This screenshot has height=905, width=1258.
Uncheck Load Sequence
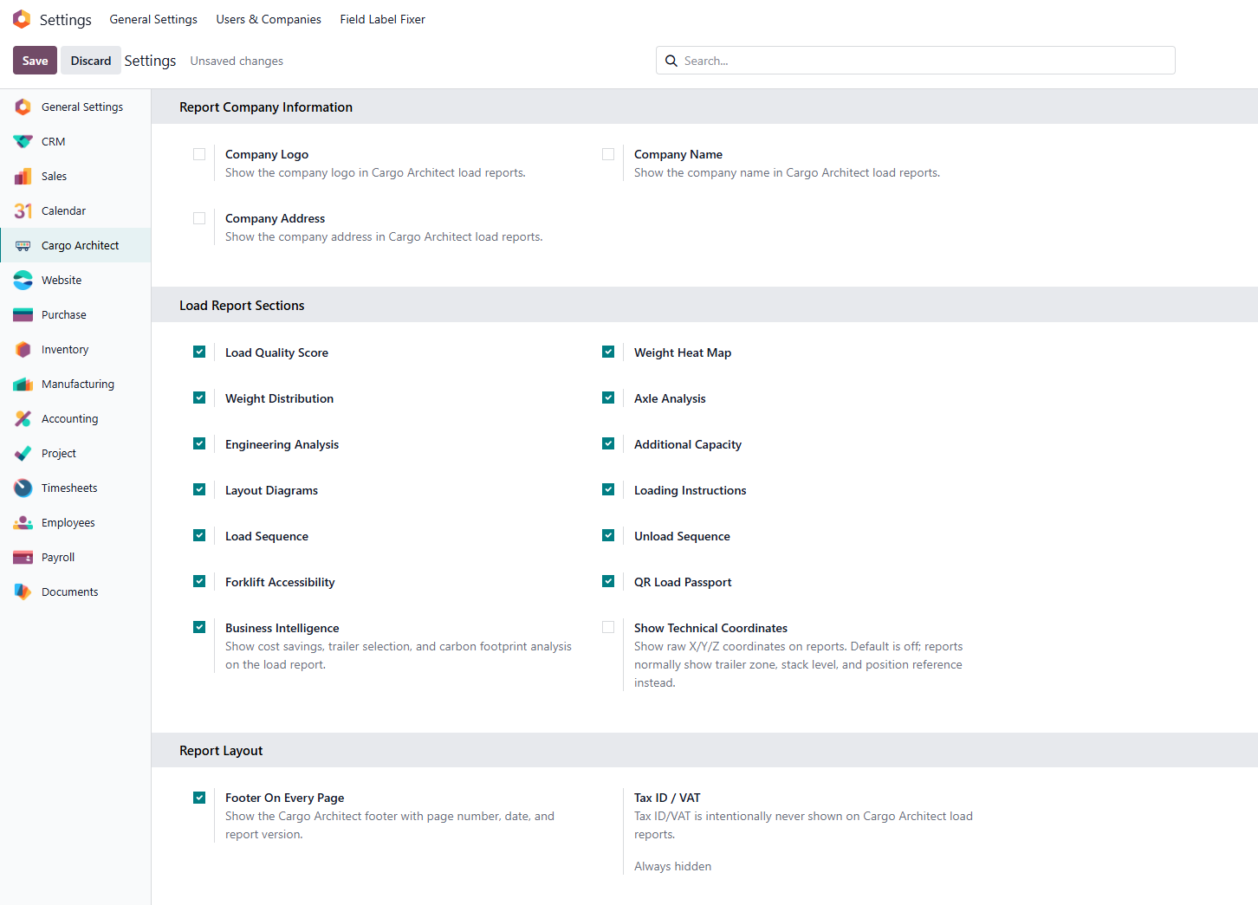(x=199, y=535)
